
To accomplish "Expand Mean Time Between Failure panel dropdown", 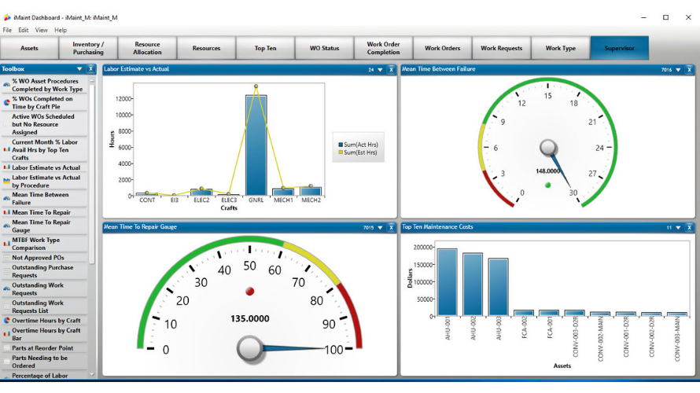I will [678, 70].
